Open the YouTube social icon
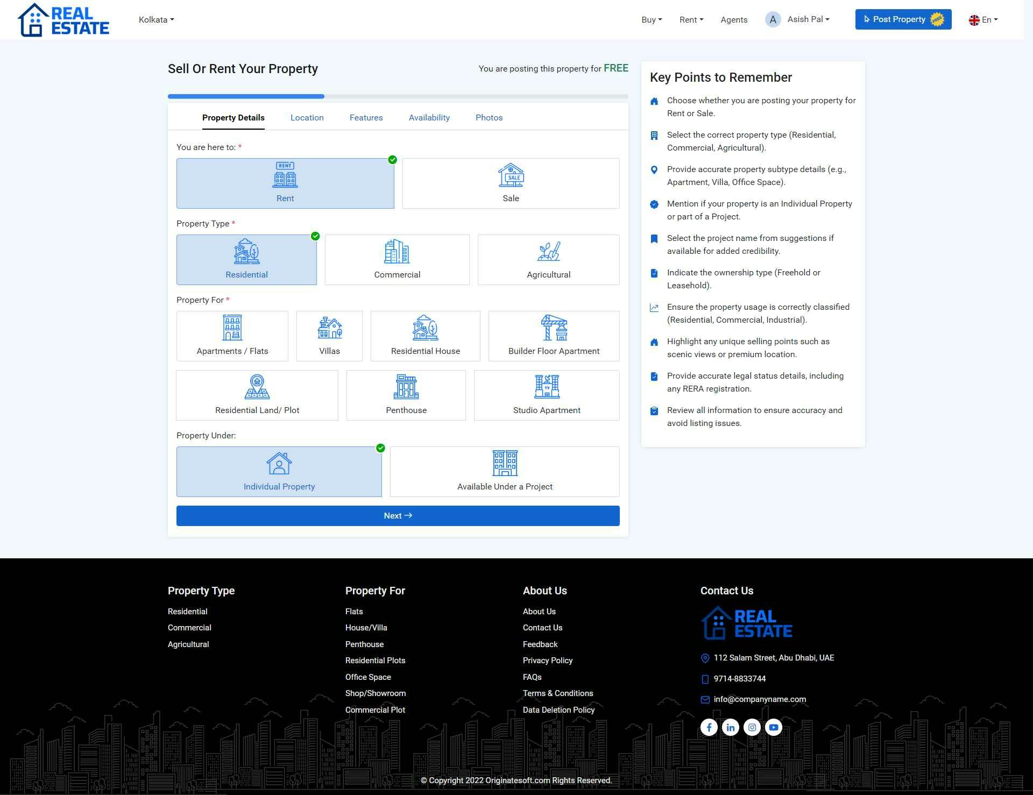 (773, 727)
